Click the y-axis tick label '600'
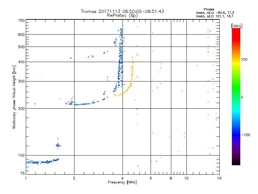 pos(21,35)
